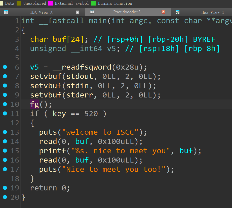Click the Lumina function legend label

(x=115, y=3)
